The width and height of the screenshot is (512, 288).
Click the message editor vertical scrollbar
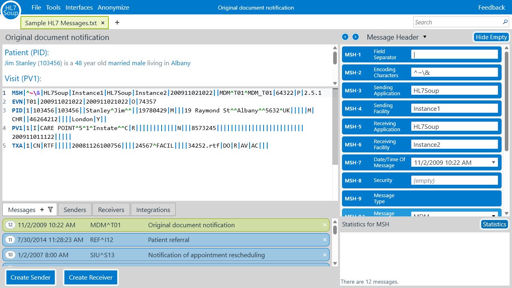click(x=335, y=126)
